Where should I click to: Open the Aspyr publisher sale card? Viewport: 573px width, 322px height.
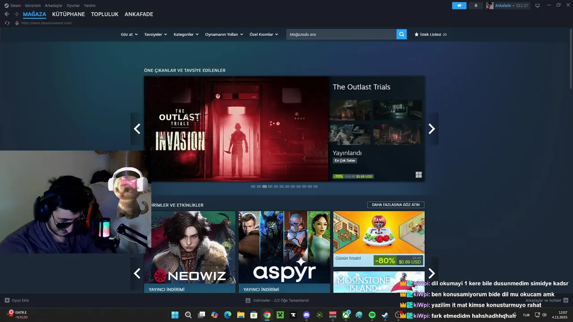tap(284, 252)
